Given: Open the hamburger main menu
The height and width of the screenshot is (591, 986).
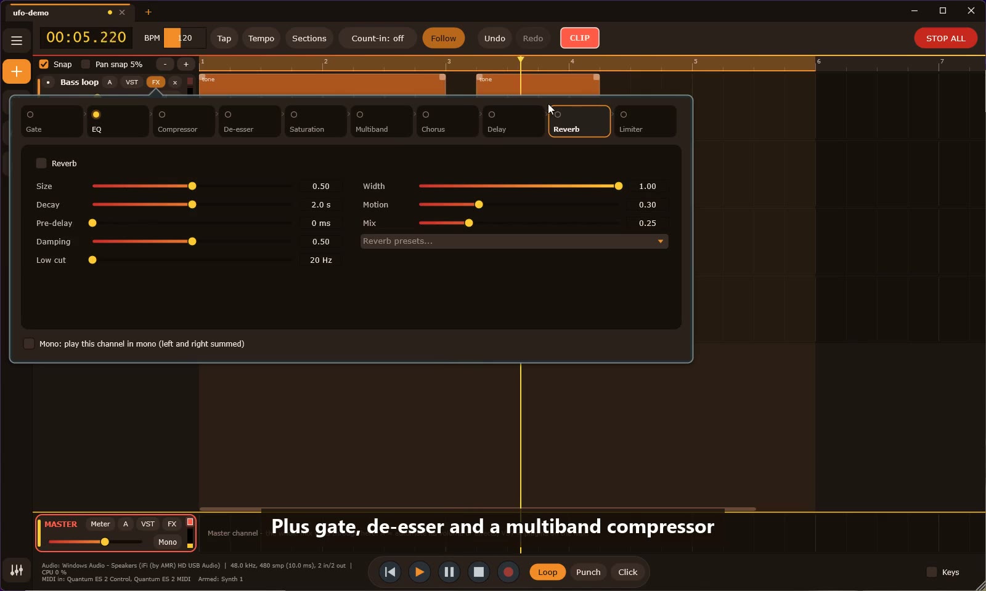Looking at the screenshot, I should pyautogui.click(x=17, y=41).
